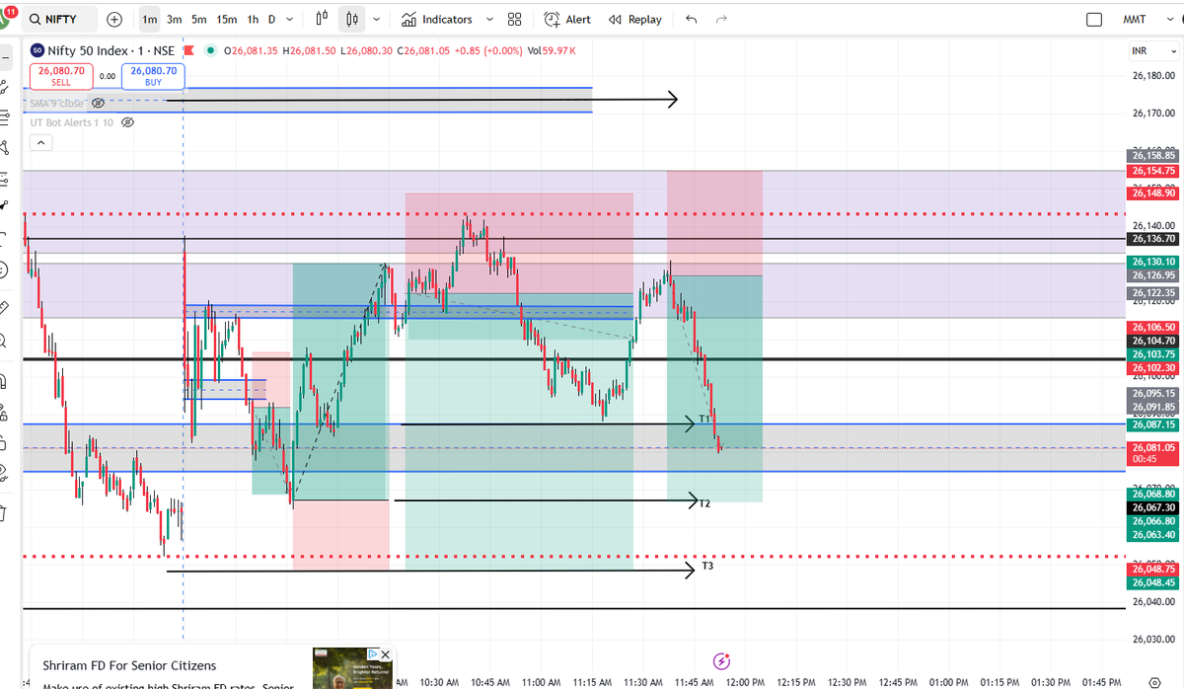This screenshot has width=1184, height=689.
Task: Click the 10:45 AM time axis label
Action: 490,682
